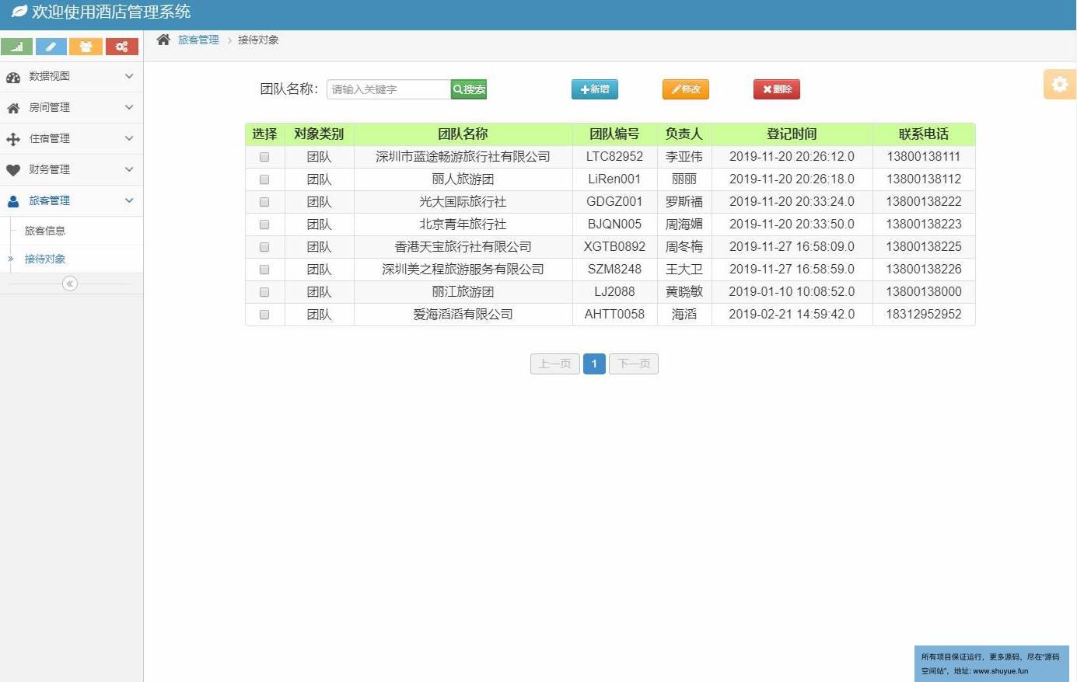Click the green chart shortcut button
The width and height of the screenshot is (1077, 682).
pos(17,47)
